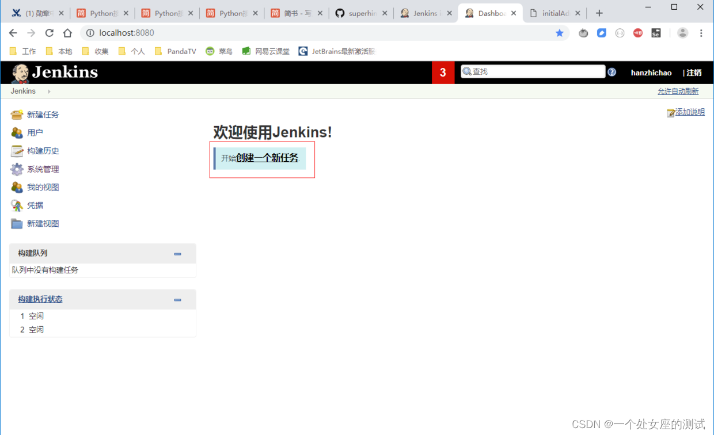
Task: Go back with browser back arrow
Action: (13, 33)
